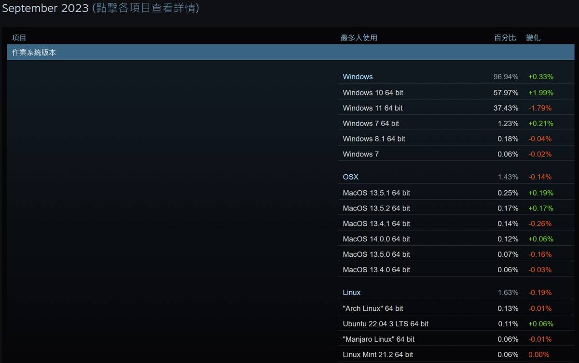Click the -0.02% change value
Viewport: 579px width, 363px height.
[x=540, y=154]
